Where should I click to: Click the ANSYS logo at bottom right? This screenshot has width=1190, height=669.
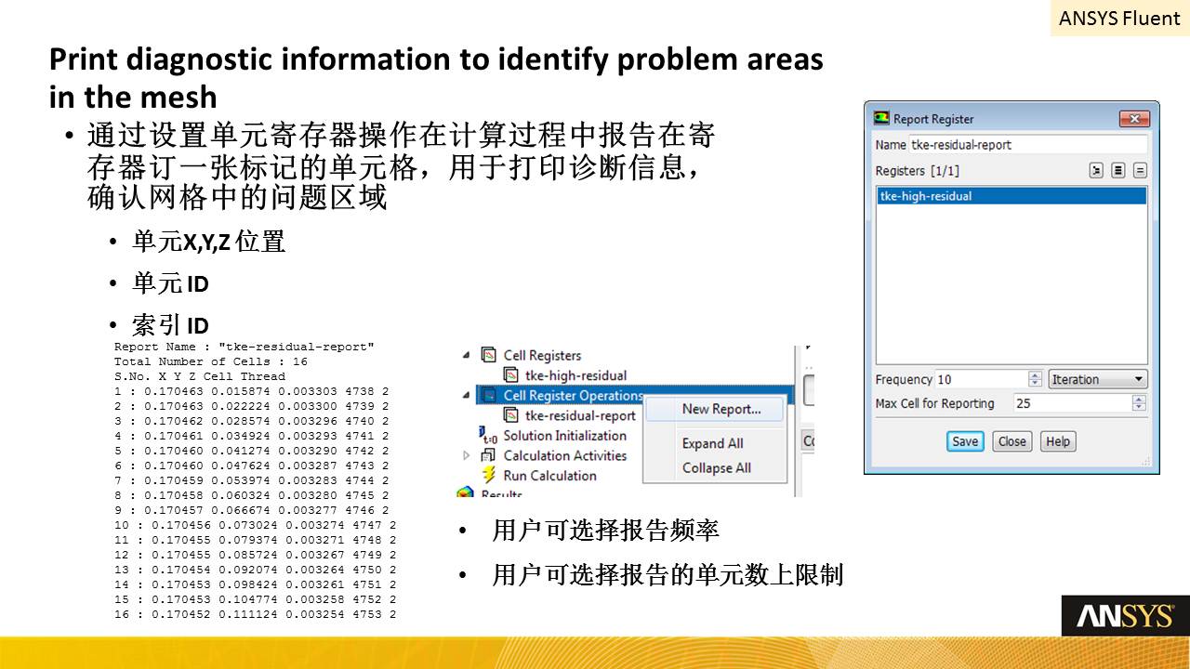[1125, 616]
